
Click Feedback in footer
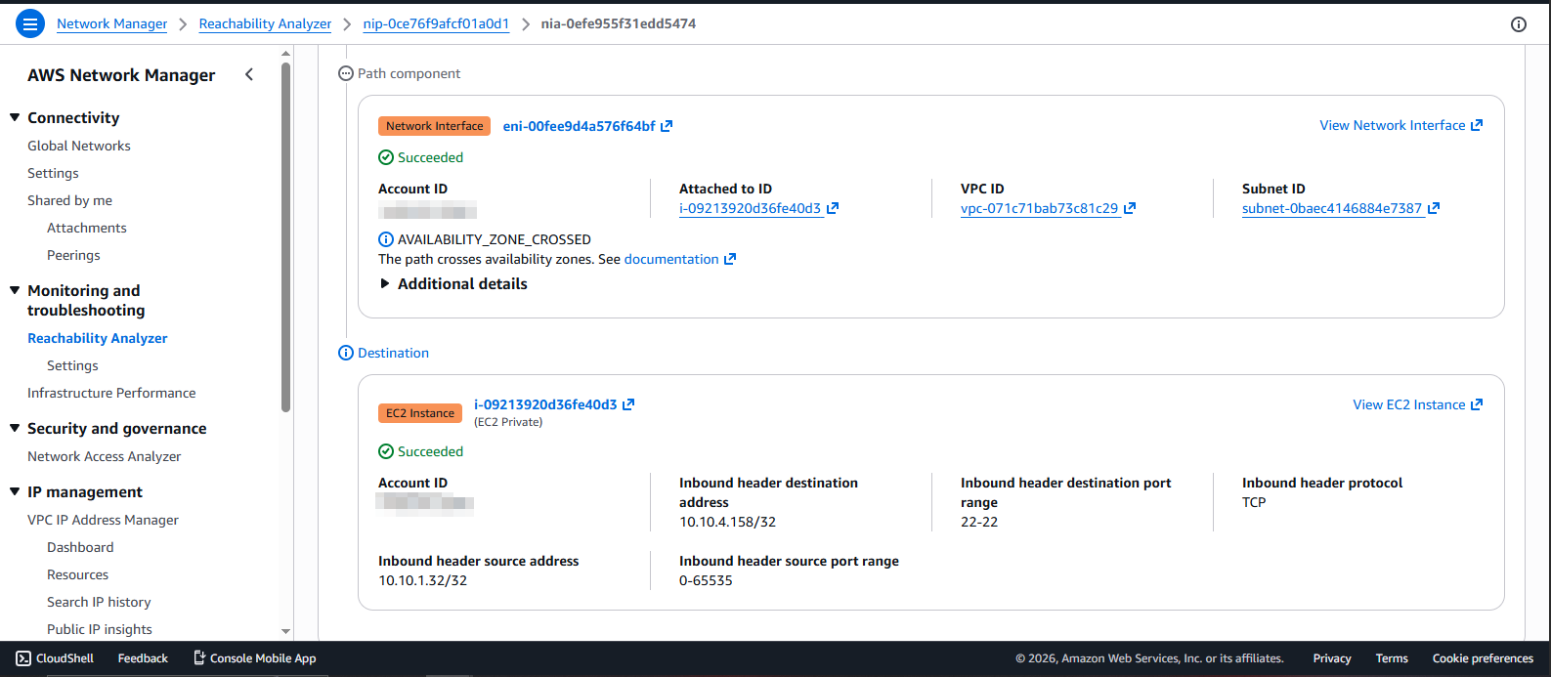coord(143,658)
